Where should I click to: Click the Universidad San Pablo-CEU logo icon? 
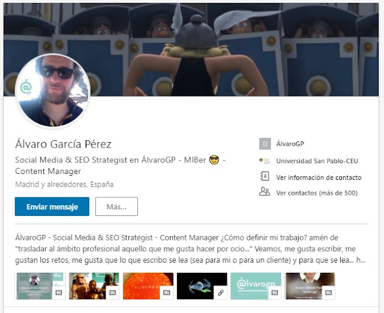(265, 161)
